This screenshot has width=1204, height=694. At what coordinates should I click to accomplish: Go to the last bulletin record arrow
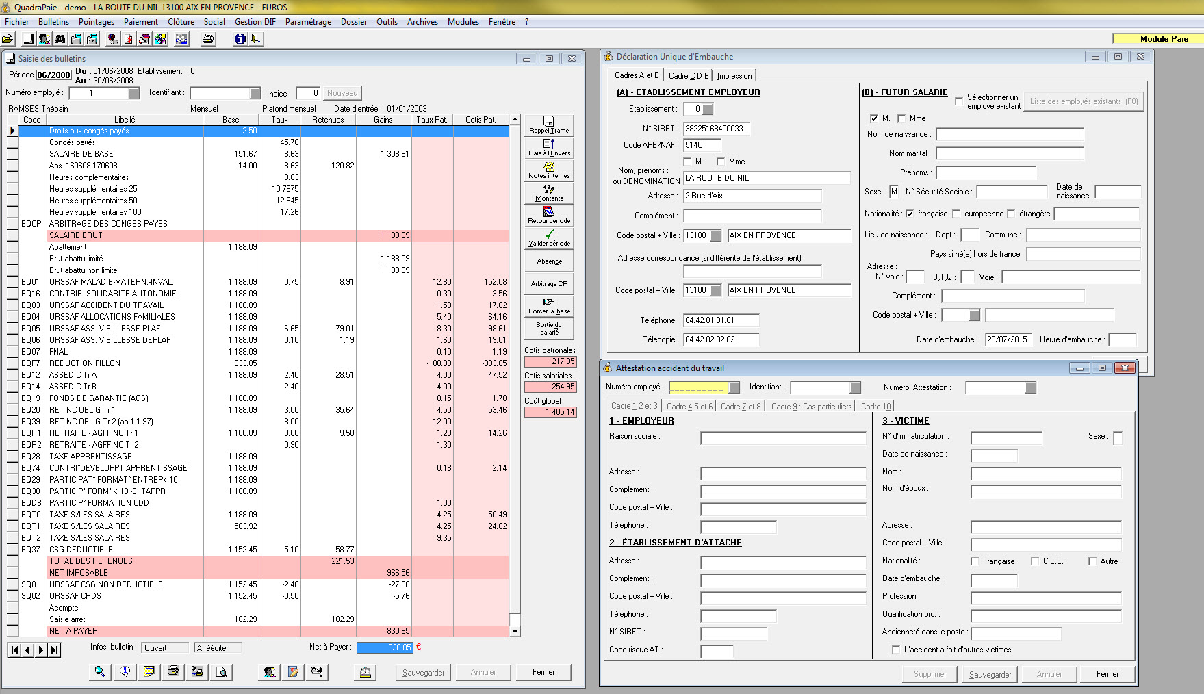coord(55,650)
